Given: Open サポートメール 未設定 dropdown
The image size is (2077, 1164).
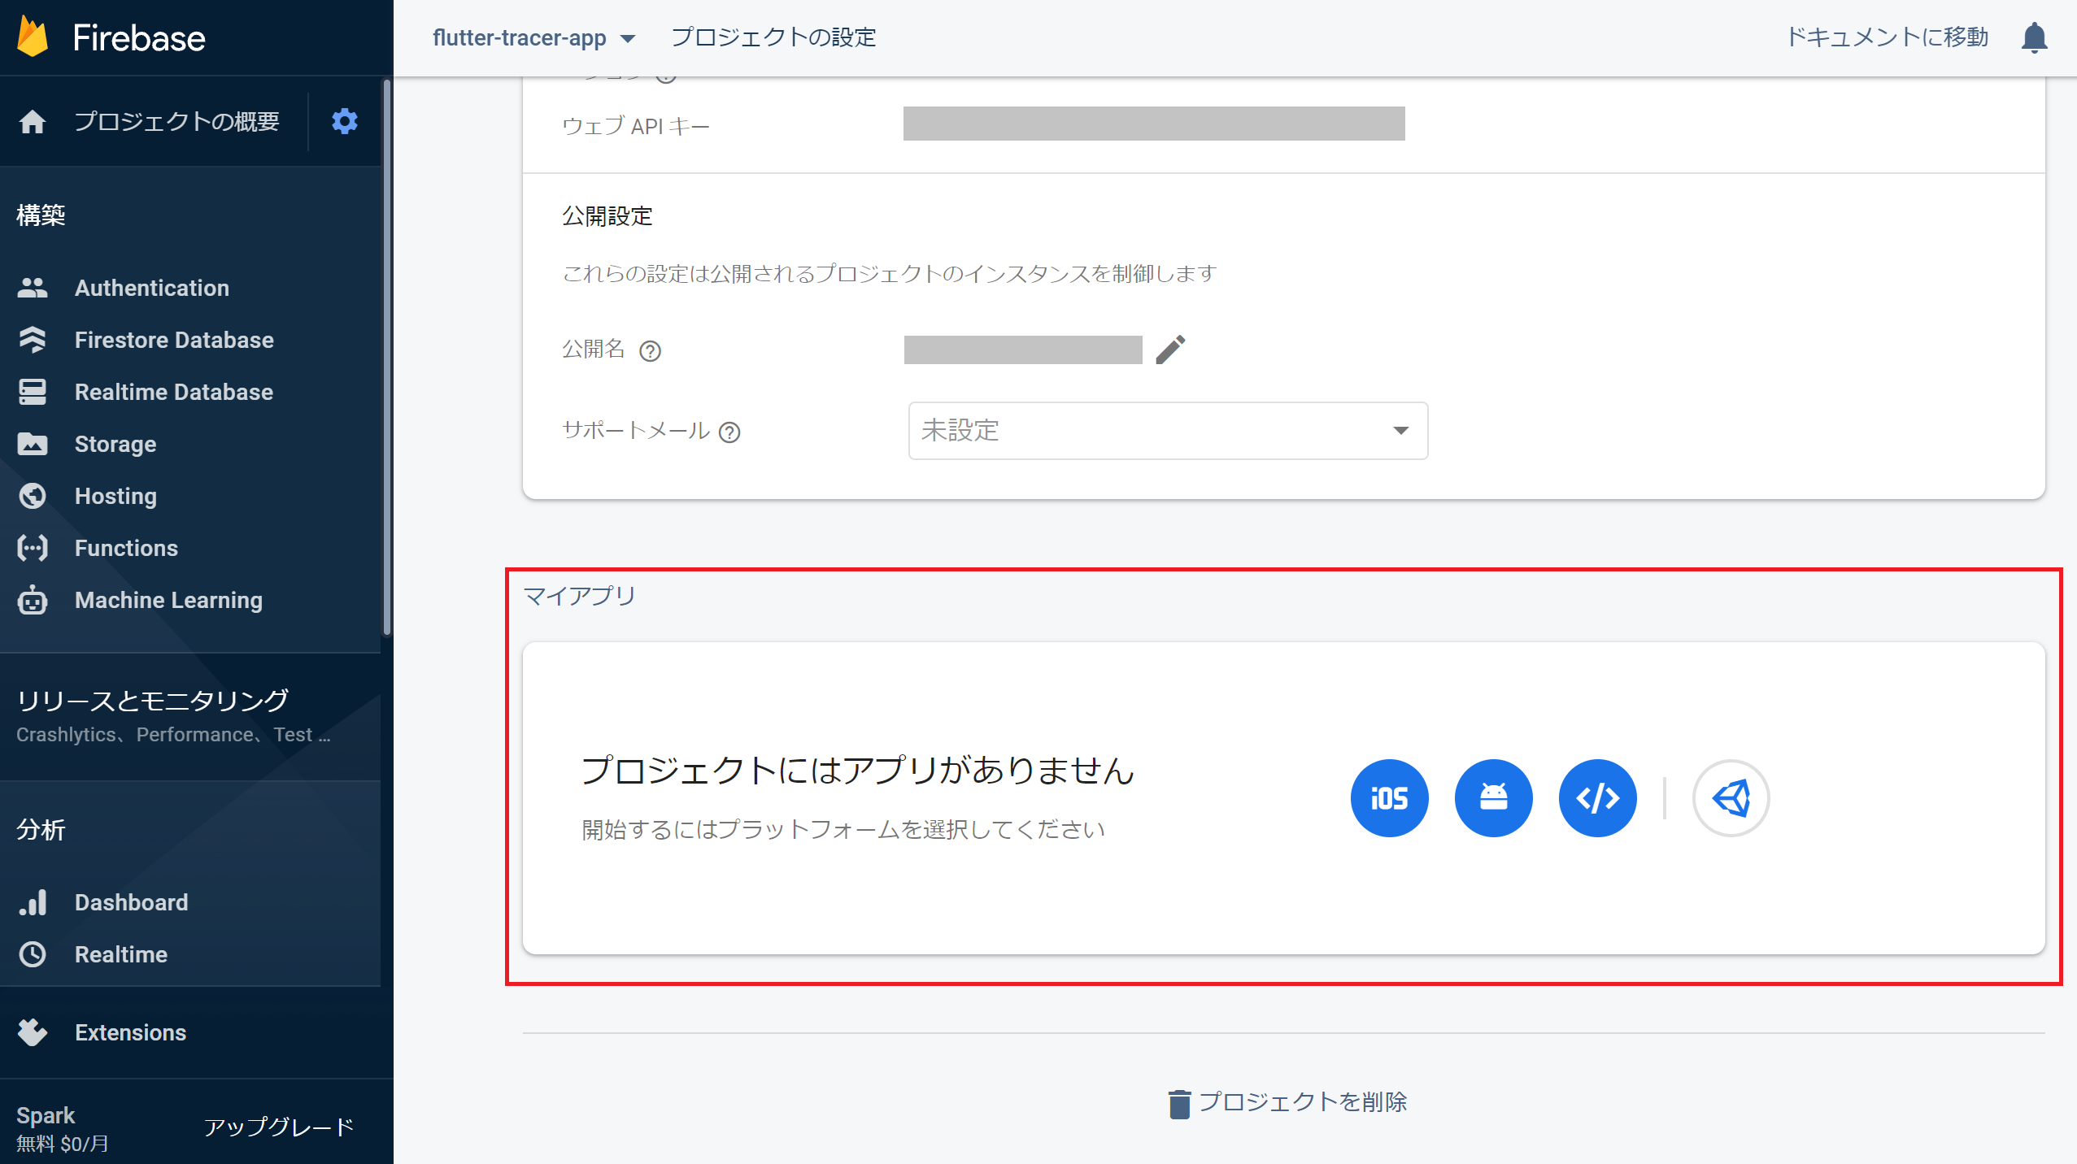Looking at the screenshot, I should tap(1168, 431).
